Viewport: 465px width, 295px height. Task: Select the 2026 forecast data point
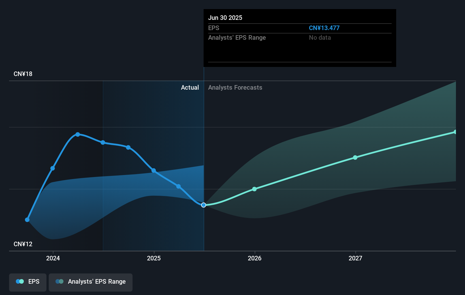(x=254, y=189)
